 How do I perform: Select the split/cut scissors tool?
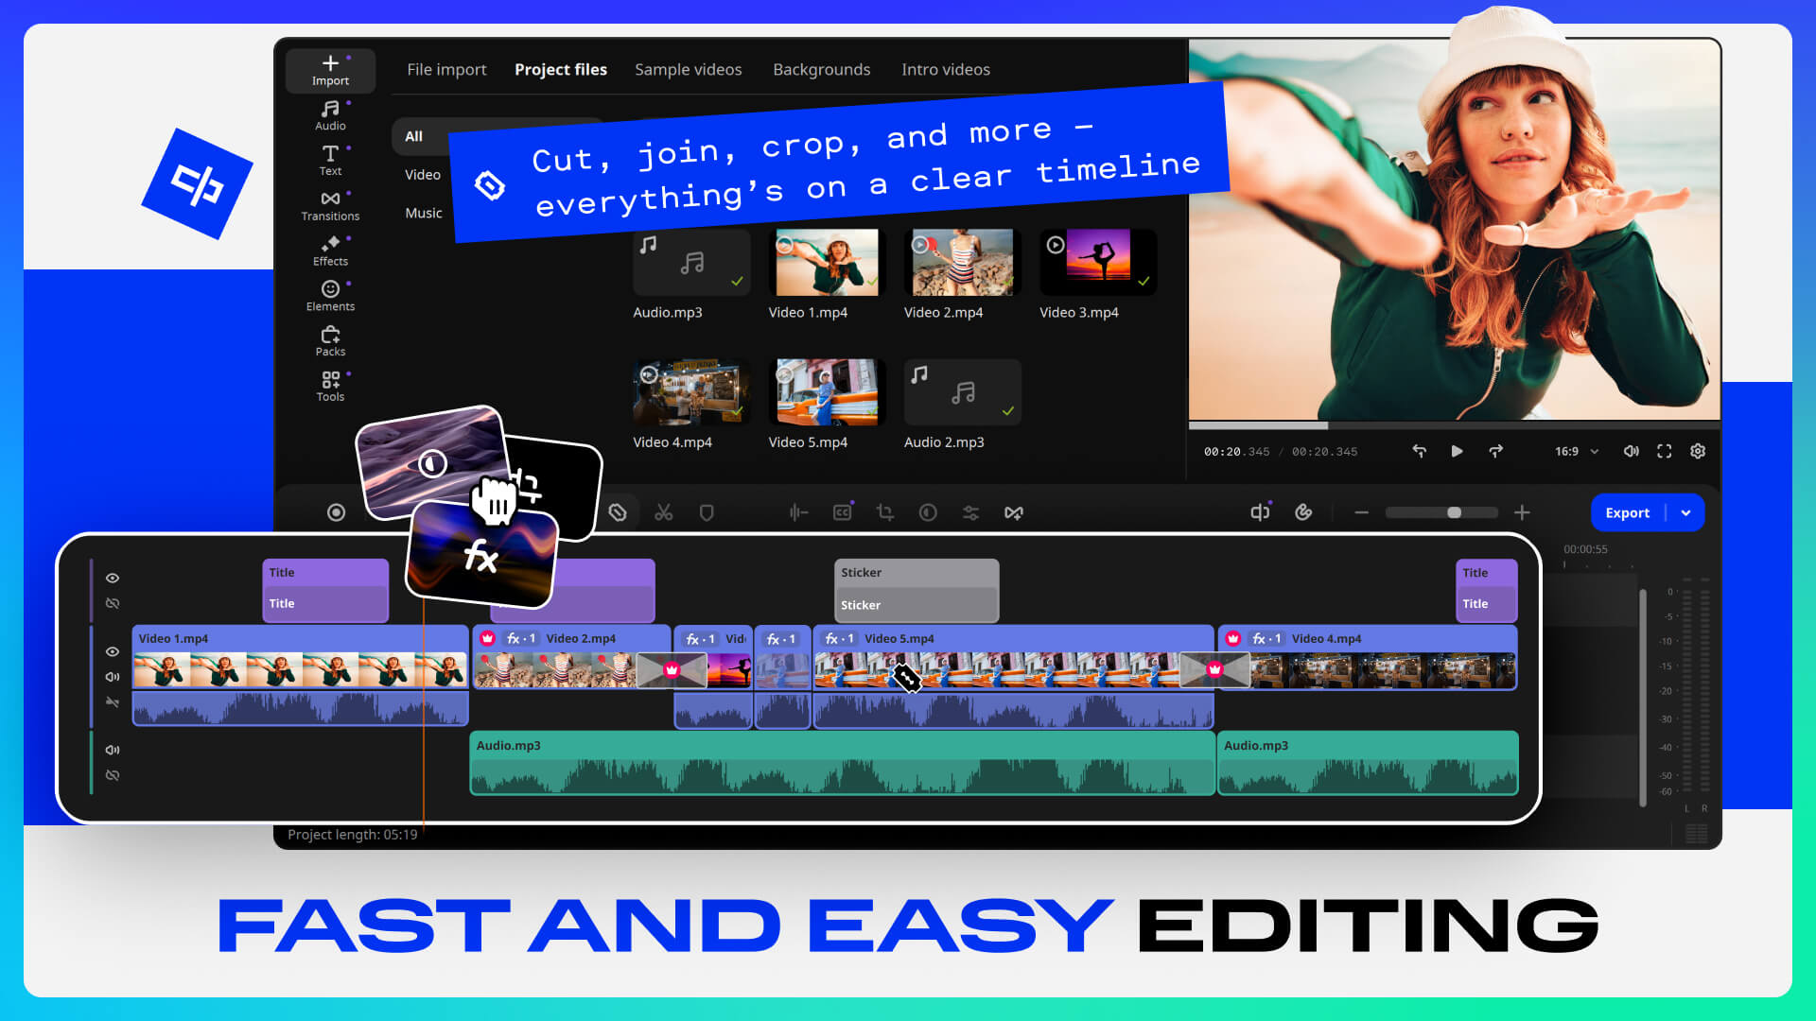665,512
